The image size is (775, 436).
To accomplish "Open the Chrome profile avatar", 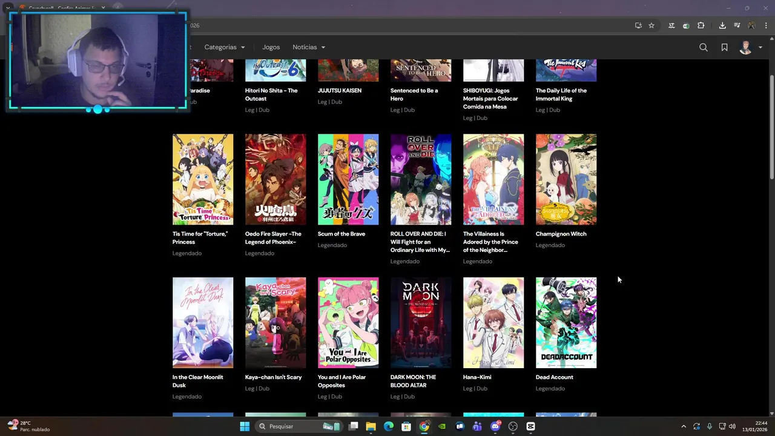I will [x=751, y=25].
